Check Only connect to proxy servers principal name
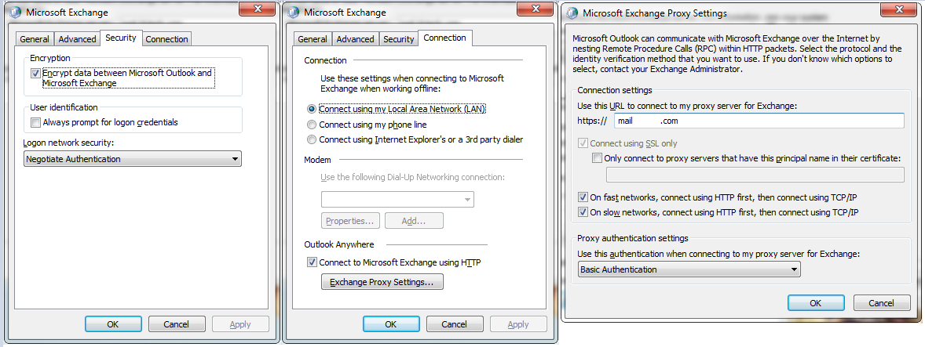 [x=598, y=158]
